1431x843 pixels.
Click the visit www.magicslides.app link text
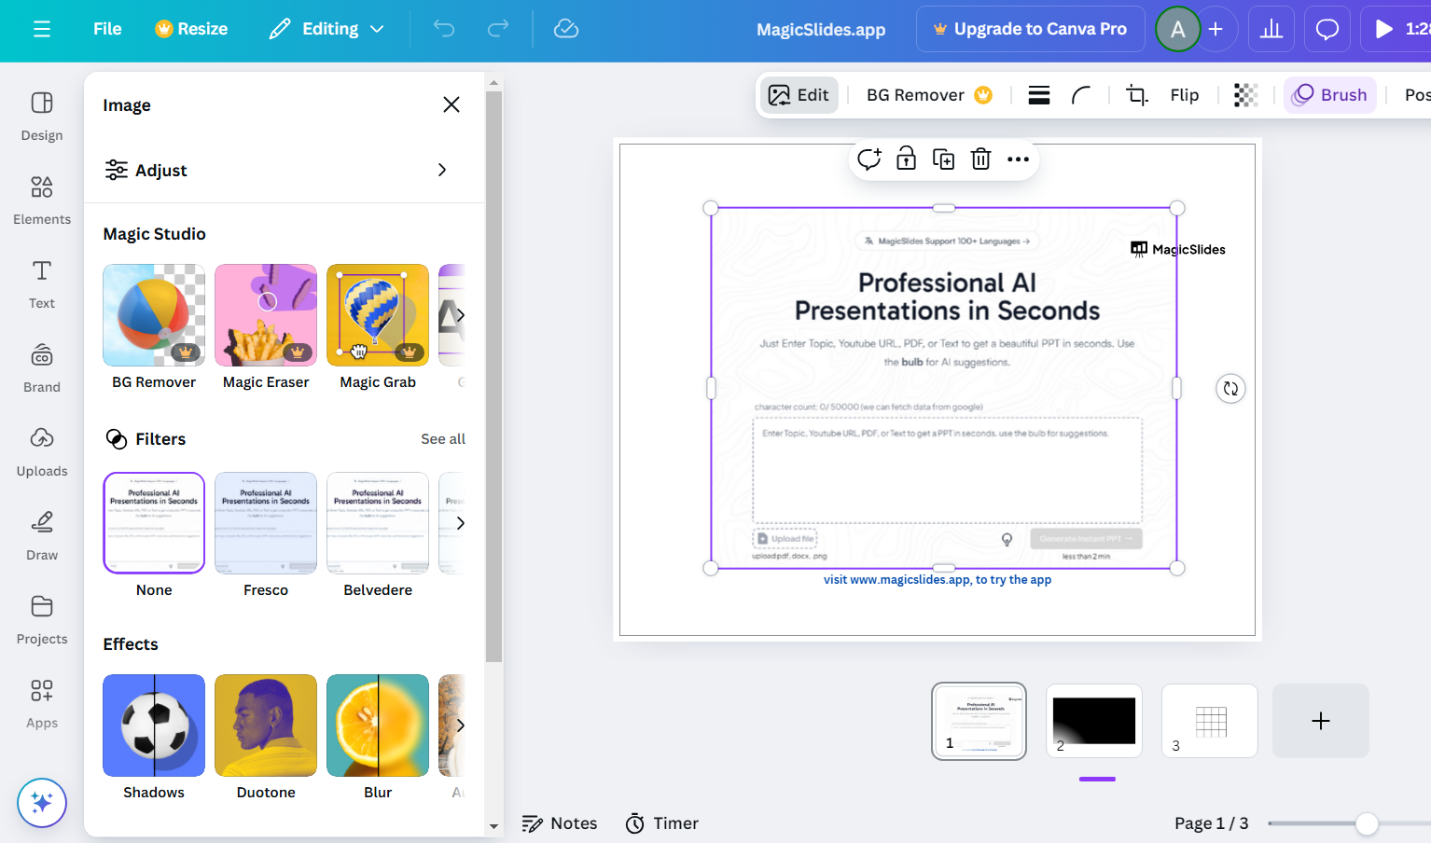938,580
